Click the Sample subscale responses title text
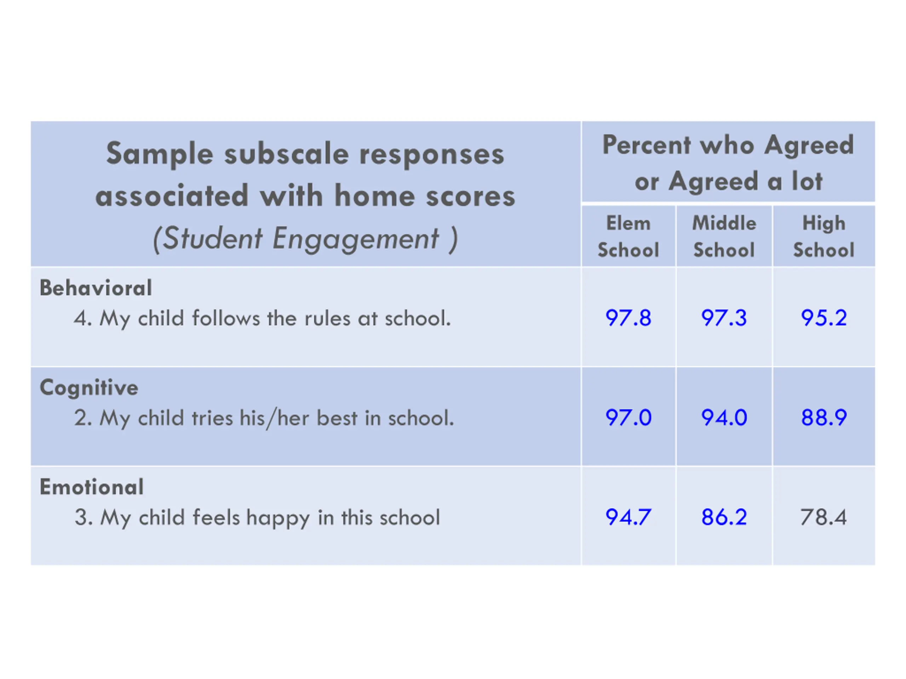 pyautogui.click(x=305, y=174)
